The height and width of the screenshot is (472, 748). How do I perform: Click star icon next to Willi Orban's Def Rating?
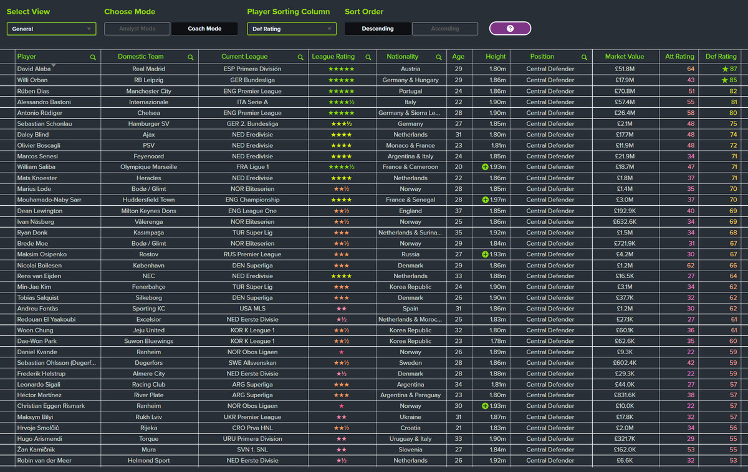pyautogui.click(x=725, y=80)
